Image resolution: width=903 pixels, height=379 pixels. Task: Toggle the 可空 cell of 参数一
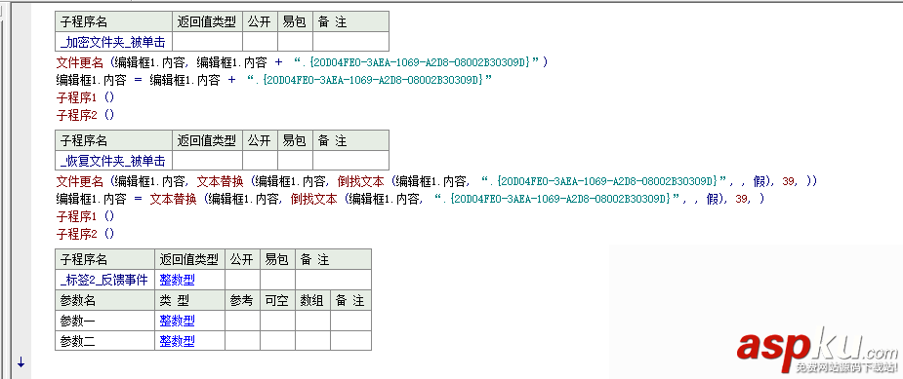tap(277, 321)
